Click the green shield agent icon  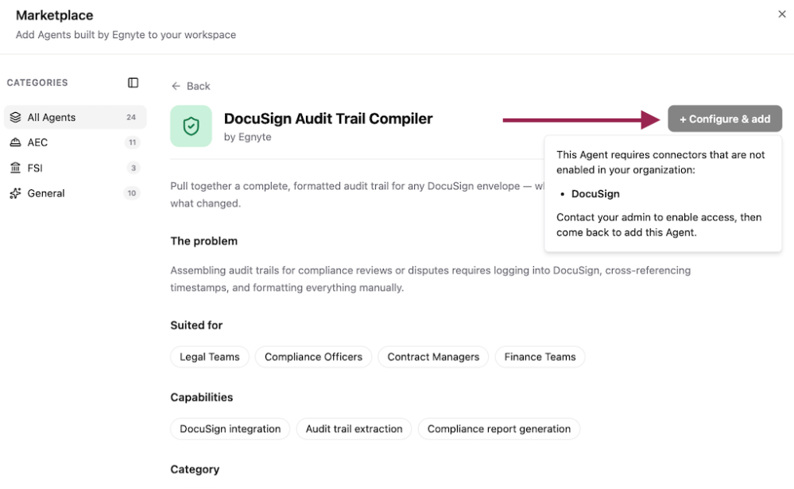coord(191,126)
